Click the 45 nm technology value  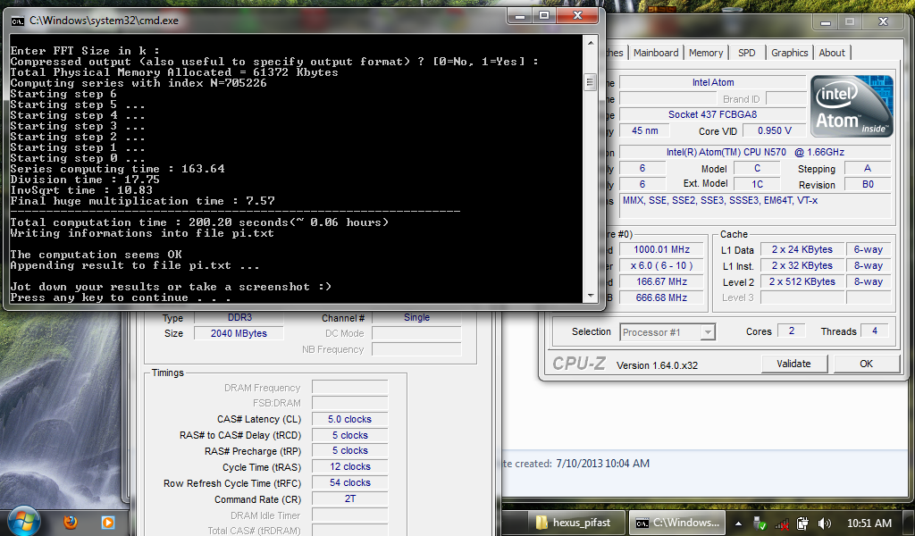click(644, 130)
